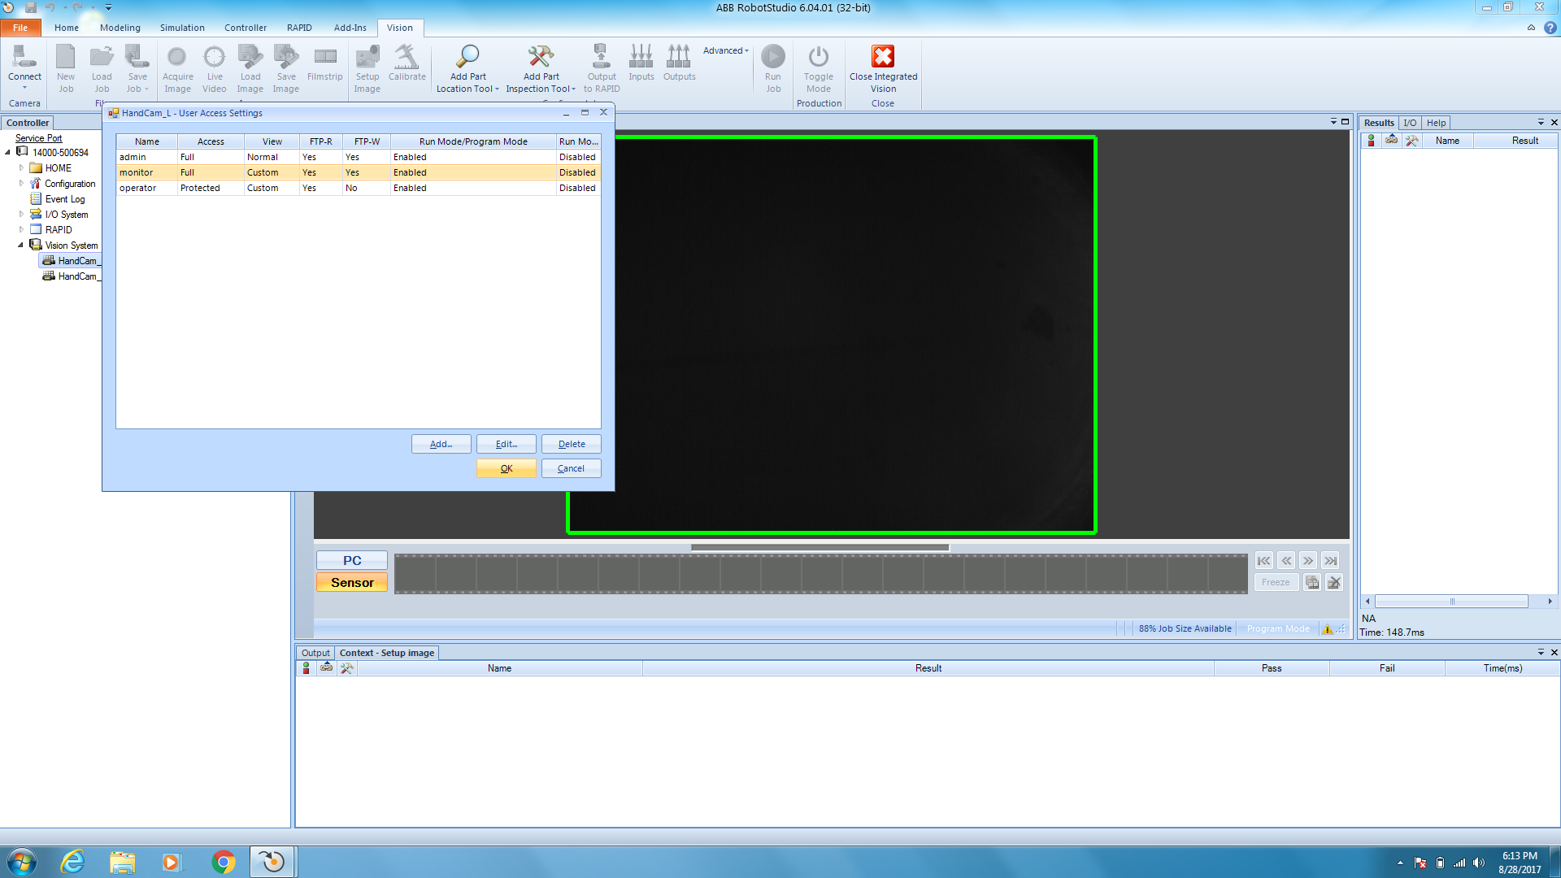Expand the HOME tree node
Image resolution: width=1561 pixels, height=878 pixels.
[22, 168]
